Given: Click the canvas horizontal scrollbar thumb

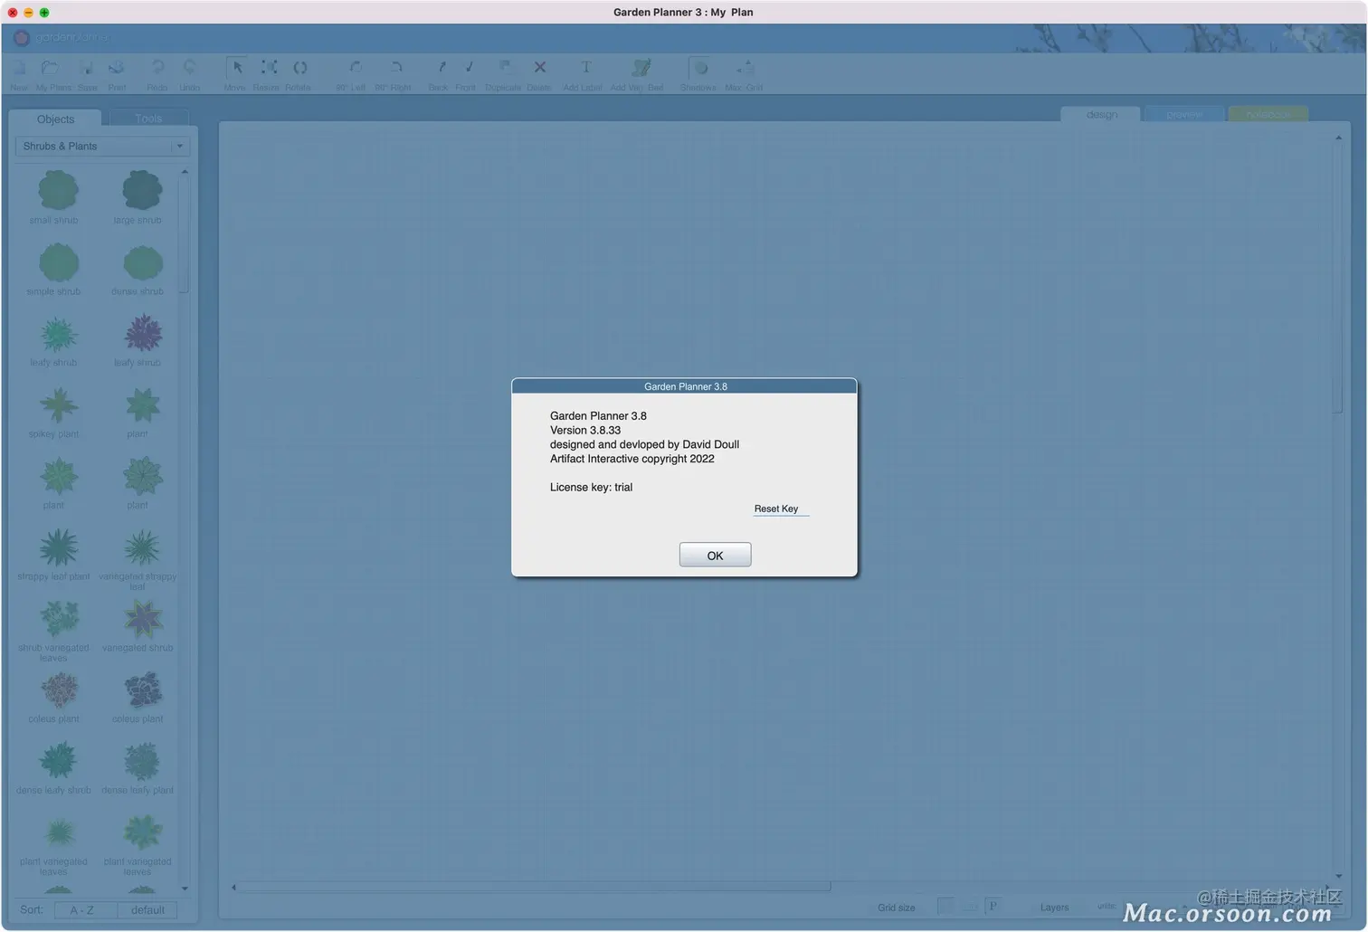Looking at the screenshot, I should tap(535, 887).
